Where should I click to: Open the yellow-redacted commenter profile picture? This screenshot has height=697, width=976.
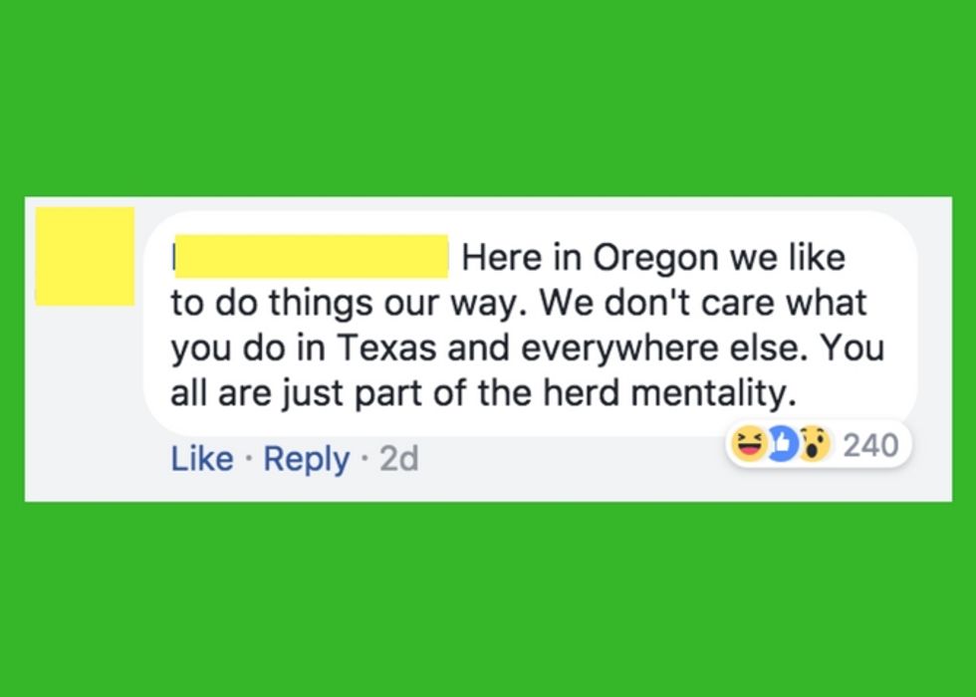(85, 256)
